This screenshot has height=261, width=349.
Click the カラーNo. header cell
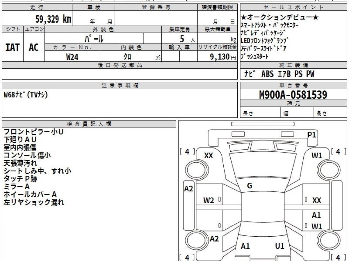(72, 47)
